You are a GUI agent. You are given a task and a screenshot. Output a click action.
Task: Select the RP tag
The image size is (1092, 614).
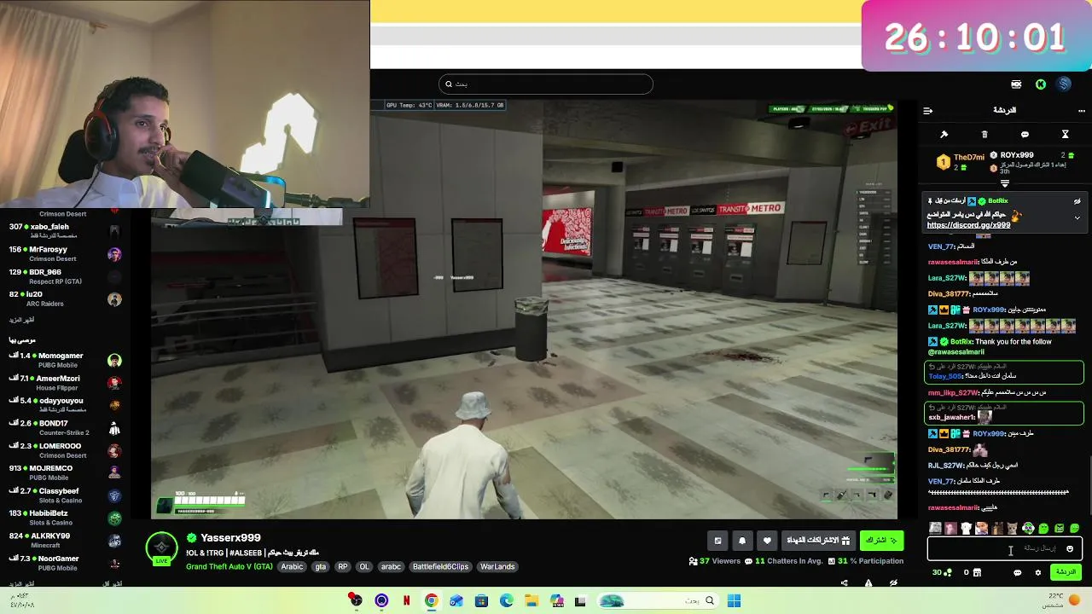pos(343,567)
